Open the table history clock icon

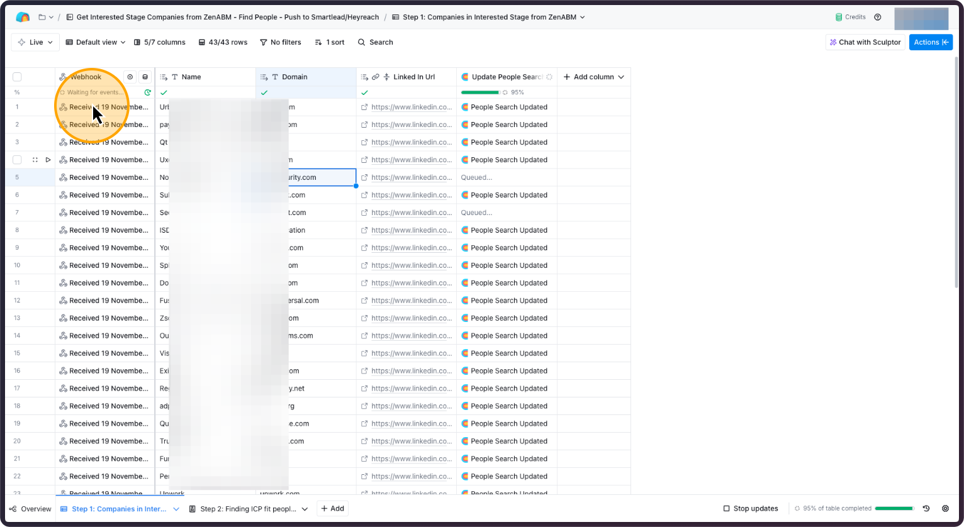pyautogui.click(x=926, y=509)
